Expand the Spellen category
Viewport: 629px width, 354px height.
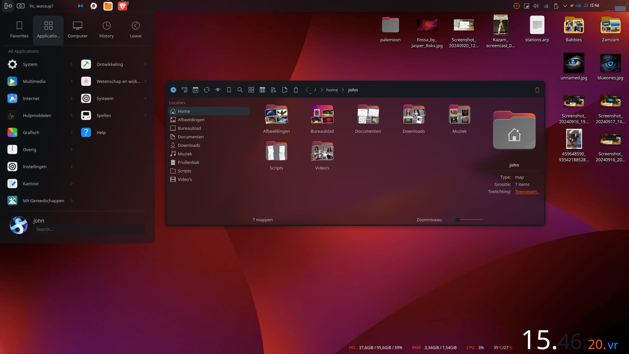[x=114, y=115]
